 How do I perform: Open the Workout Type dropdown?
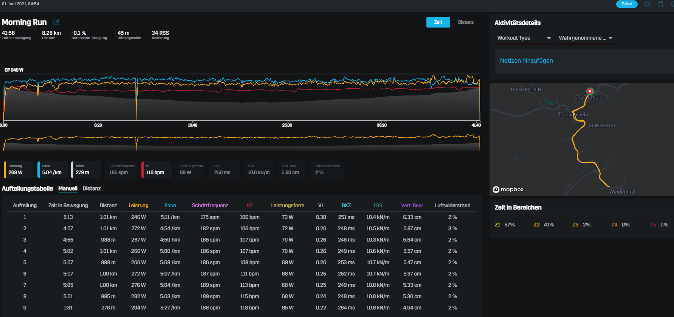(x=524, y=38)
